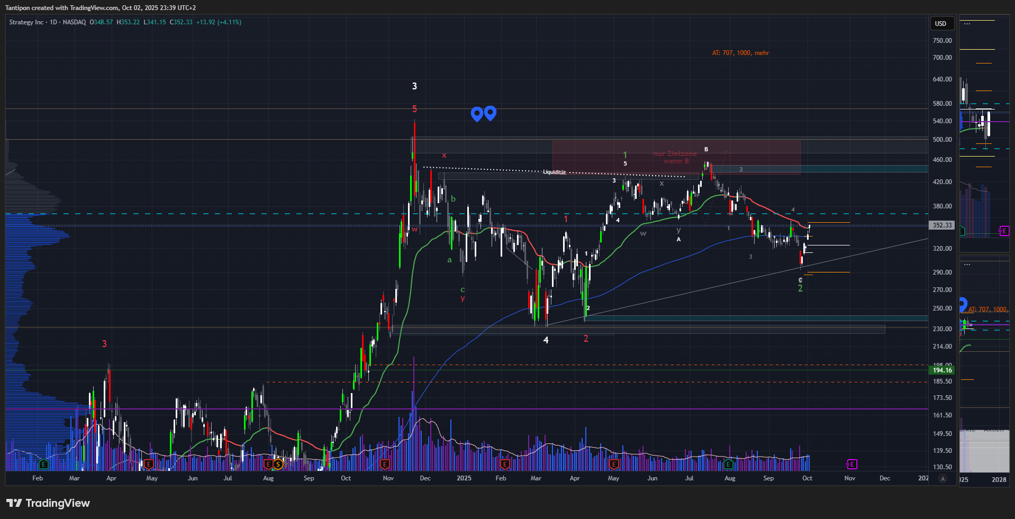Click the green earnings E marker near Aug 2025
This screenshot has width=1015, height=519.
coord(729,465)
